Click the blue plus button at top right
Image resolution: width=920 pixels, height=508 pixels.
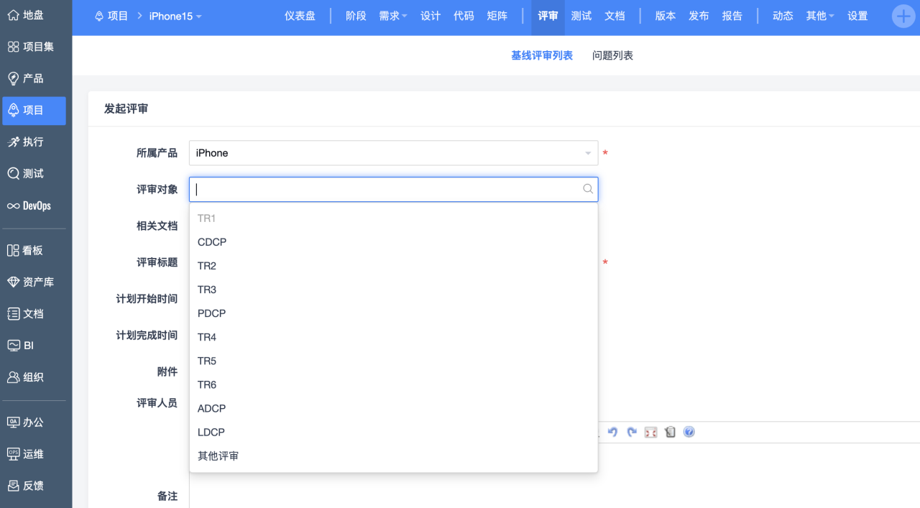tap(903, 16)
